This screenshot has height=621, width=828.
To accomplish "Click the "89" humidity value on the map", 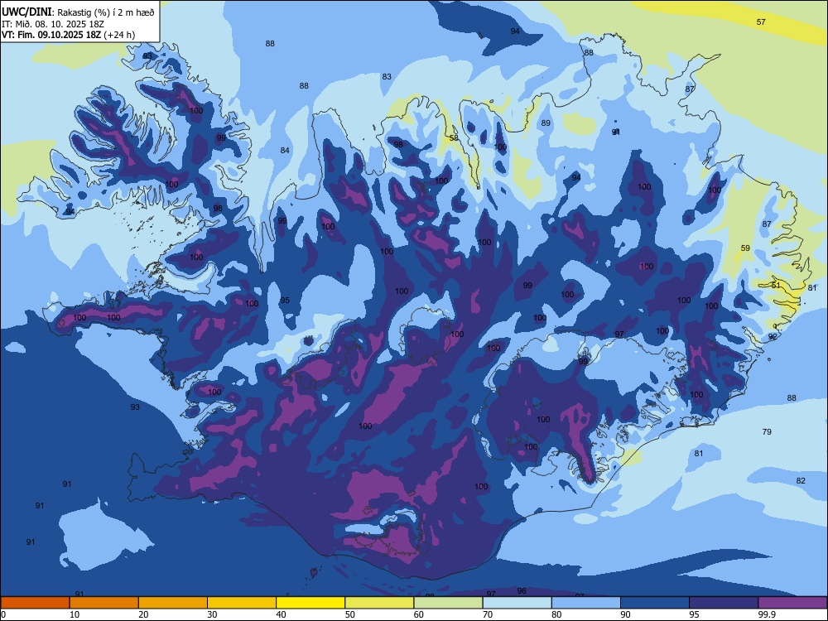I will [x=546, y=123].
